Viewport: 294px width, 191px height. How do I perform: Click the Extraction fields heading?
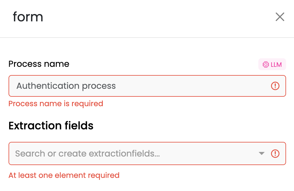pyautogui.click(x=51, y=125)
